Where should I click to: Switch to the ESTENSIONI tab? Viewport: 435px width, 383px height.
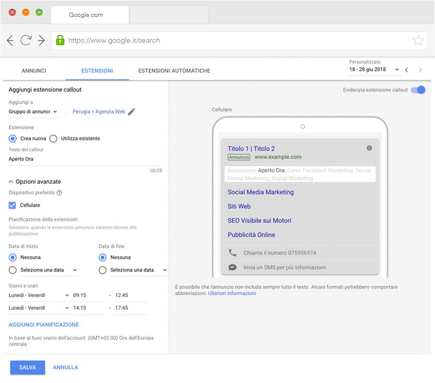(97, 71)
